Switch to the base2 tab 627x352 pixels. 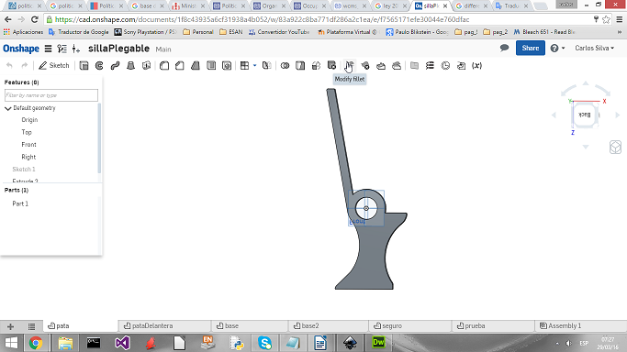(328, 326)
